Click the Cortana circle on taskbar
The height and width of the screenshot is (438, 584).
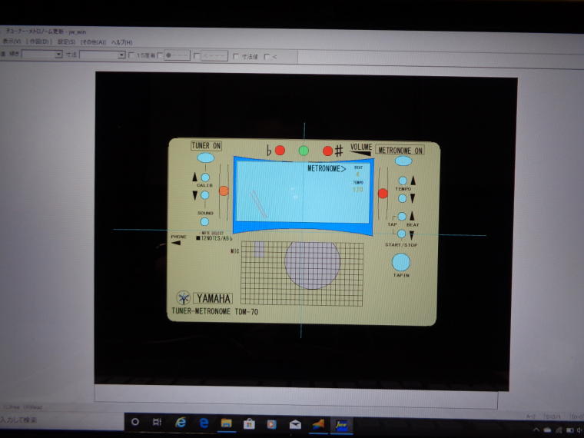pos(135,422)
